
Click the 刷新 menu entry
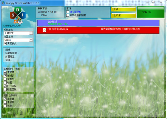point(8,50)
